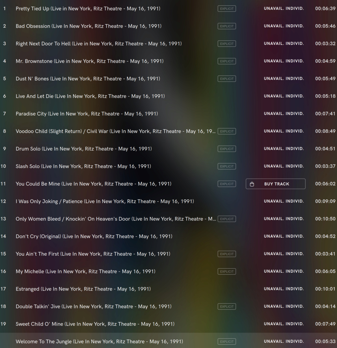Viewport: 337px width, 348px height.
Task: Click duration 00:06:39 of track 1
Action: coord(325,9)
